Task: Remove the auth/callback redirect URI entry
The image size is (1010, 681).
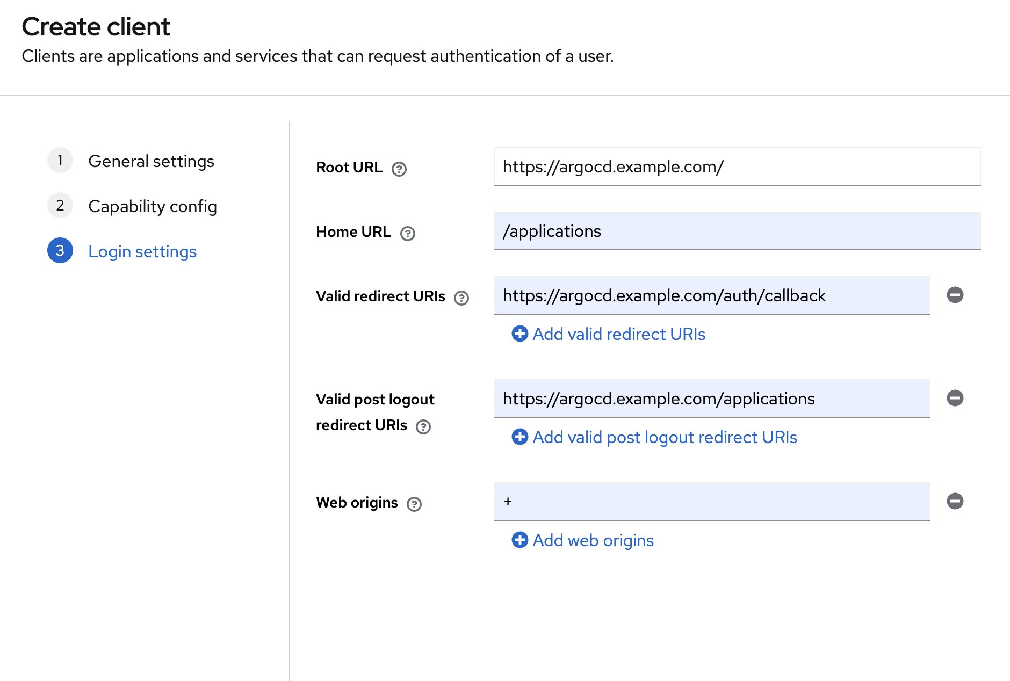Action: click(955, 295)
